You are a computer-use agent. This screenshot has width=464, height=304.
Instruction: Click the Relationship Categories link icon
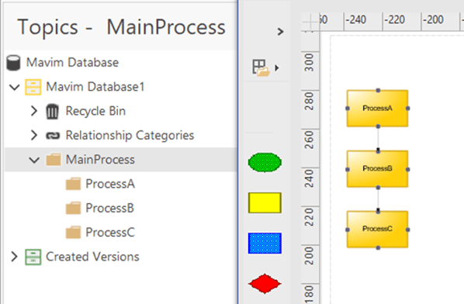pyautogui.click(x=53, y=136)
